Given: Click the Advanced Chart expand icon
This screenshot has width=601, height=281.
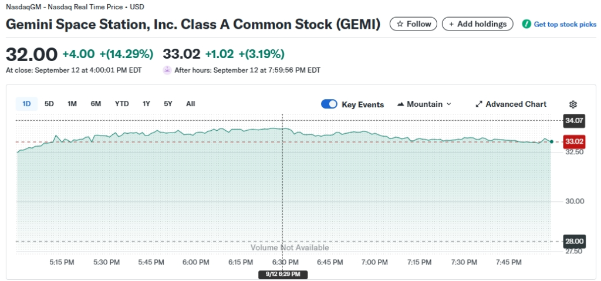Looking at the screenshot, I should 479,104.
